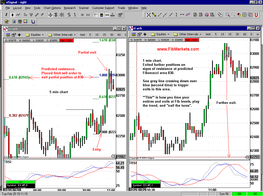Select the horizontal line drawing tool

coord(182,15)
